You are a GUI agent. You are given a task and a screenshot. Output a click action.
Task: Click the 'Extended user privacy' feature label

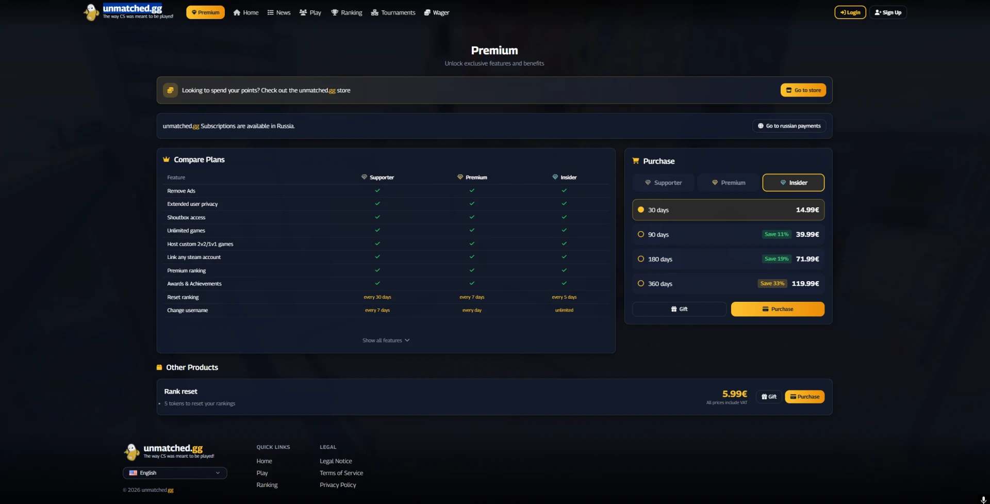(192, 204)
